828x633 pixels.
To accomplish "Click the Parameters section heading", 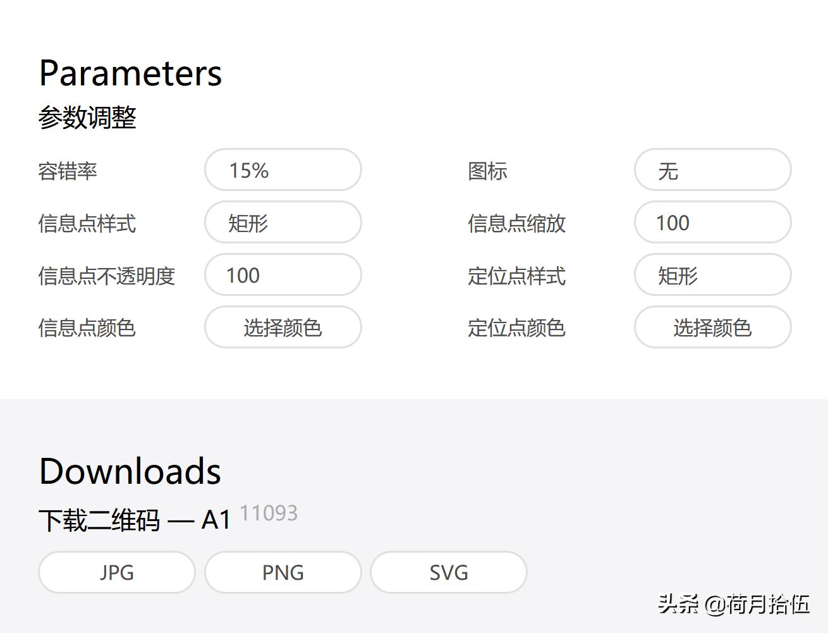I will 130,73.
